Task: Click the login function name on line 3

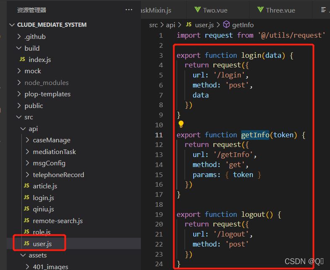Action: coord(251,55)
